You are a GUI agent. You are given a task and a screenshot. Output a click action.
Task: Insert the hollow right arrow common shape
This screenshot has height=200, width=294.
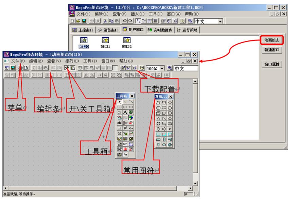pos(164,129)
